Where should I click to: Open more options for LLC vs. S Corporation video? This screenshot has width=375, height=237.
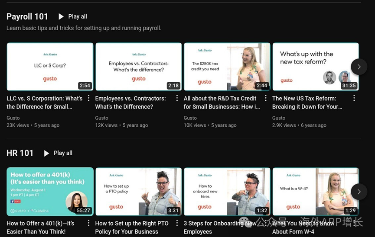point(88,98)
